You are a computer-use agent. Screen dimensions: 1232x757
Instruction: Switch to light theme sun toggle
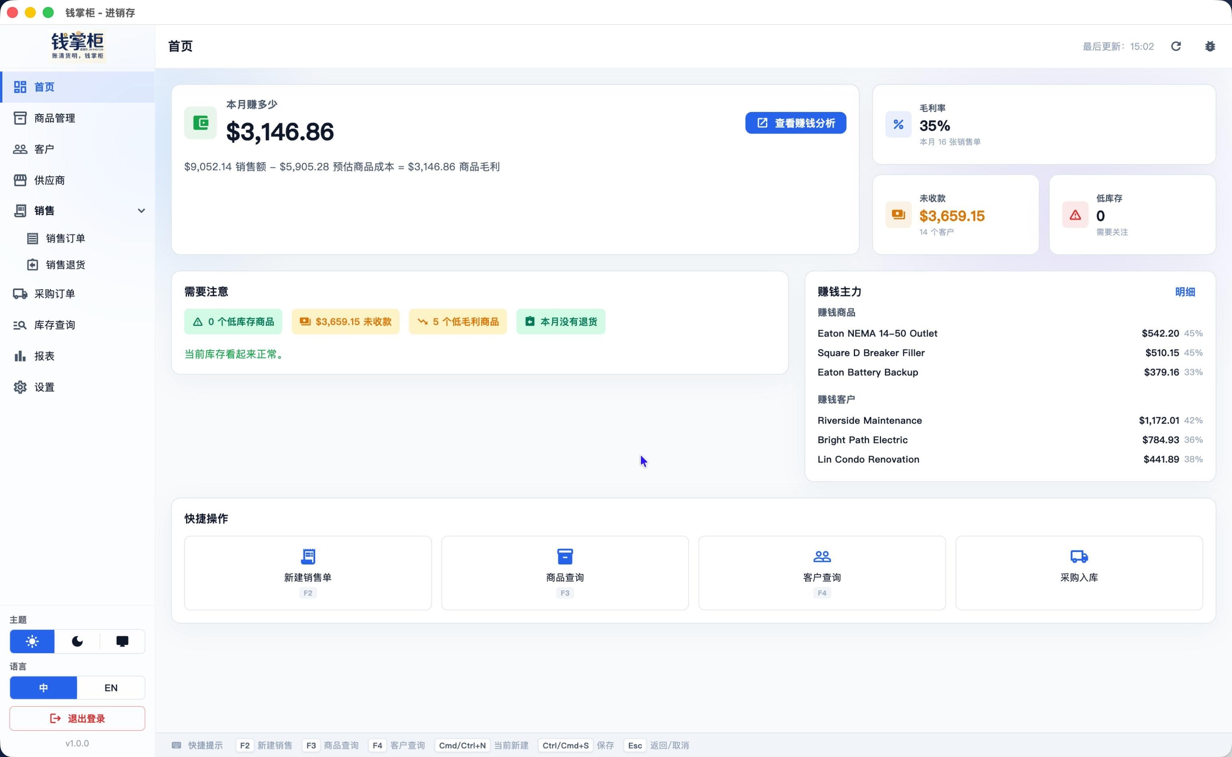(x=32, y=641)
